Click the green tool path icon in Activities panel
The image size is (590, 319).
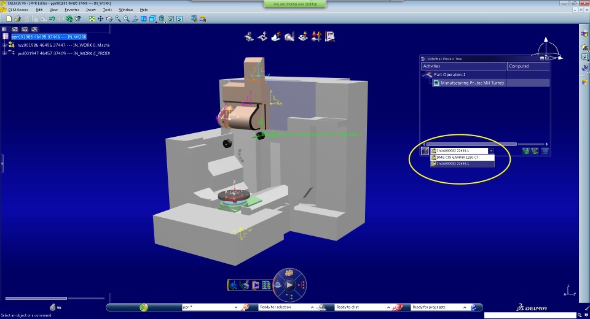coord(526,151)
